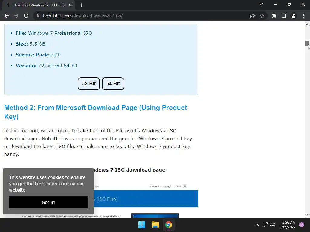Open the notification count badge
This screenshot has width=310, height=232.
point(302,225)
